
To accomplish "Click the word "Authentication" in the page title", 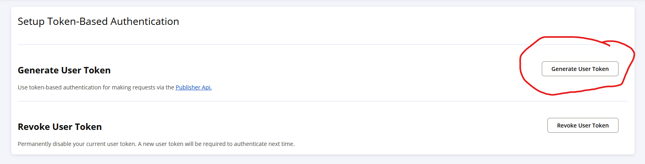I will click(145, 22).
